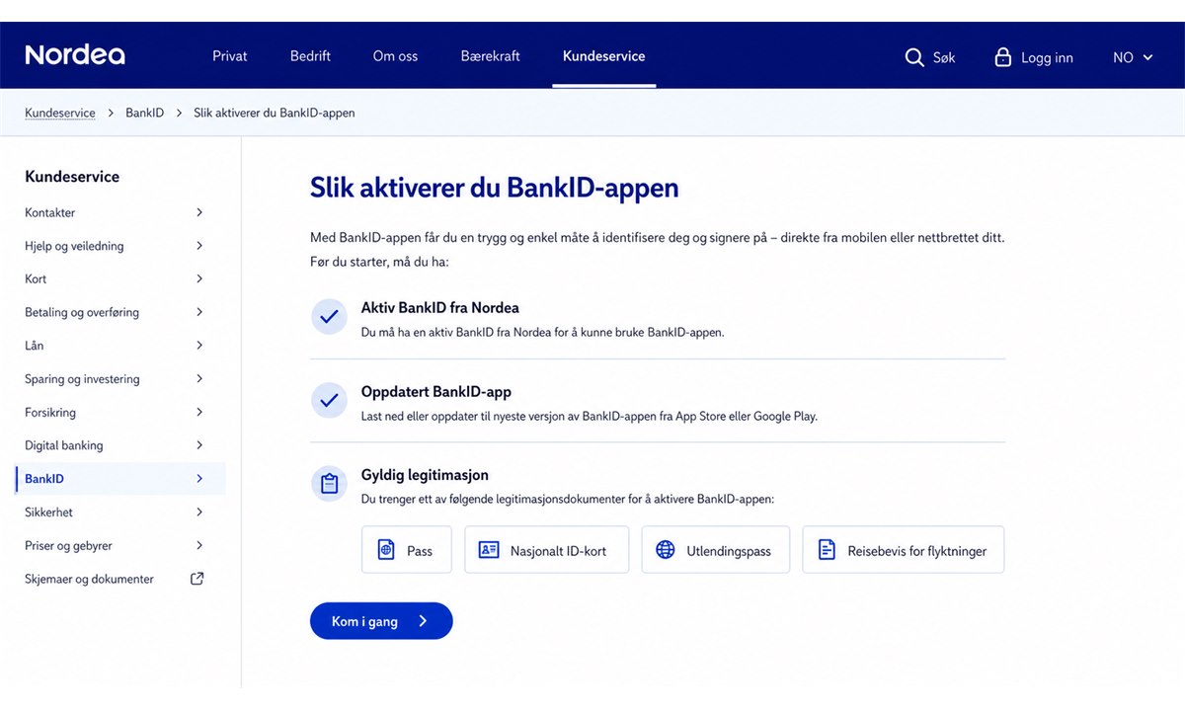
Task: Click the clipboard icon beside Gyldig legitimasjon
Action: [x=329, y=484]
